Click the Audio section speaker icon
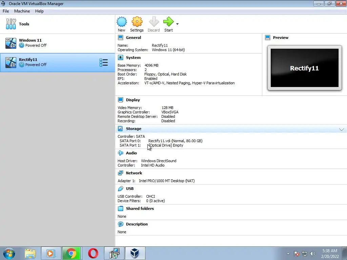This screenshot has height=260, width=347. (x=120, y=153)
